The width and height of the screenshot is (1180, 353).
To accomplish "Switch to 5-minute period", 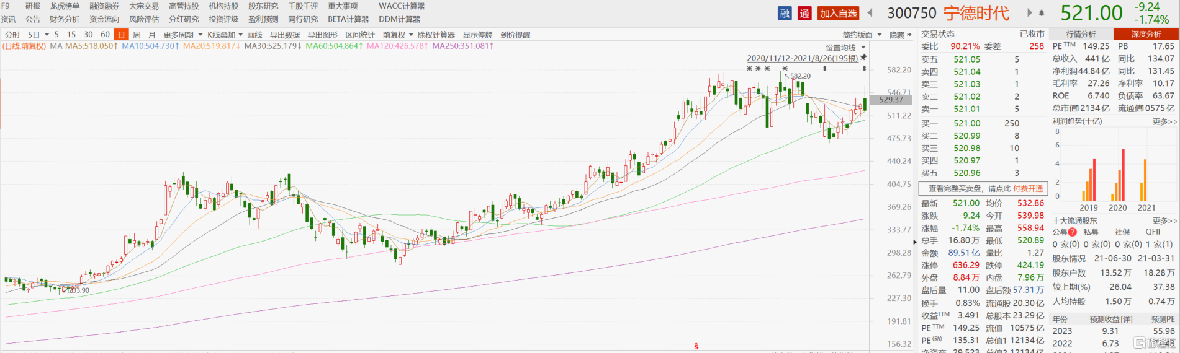I will [x=56, y=35].
